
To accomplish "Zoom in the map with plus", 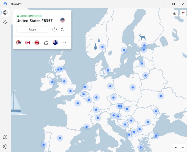I will point(183,148).
